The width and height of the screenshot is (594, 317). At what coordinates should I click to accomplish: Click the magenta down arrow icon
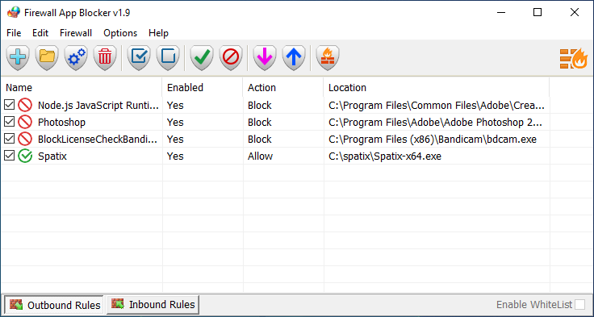point(265,57)
